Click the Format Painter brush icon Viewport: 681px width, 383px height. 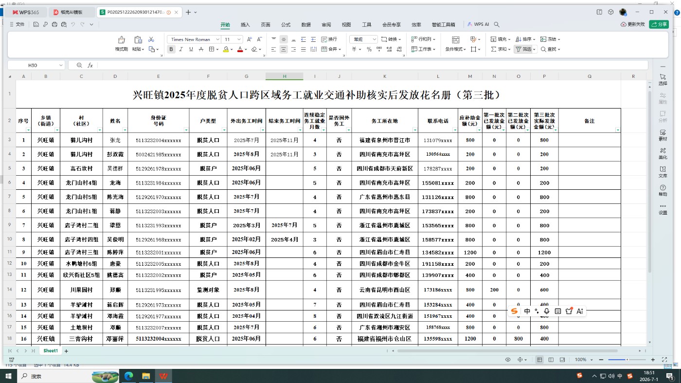point(121,40)
